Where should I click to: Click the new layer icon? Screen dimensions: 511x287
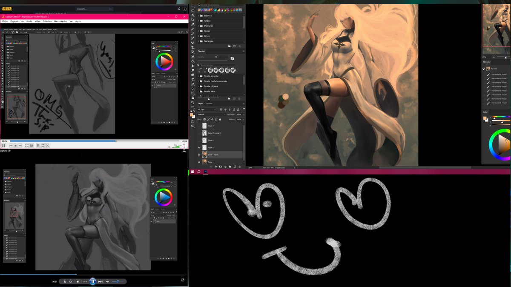pyautogui.click(x=235, y=166)
